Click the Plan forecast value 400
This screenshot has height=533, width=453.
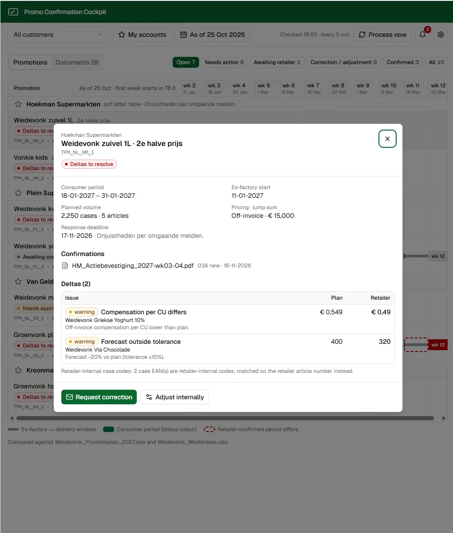point(337,342)
